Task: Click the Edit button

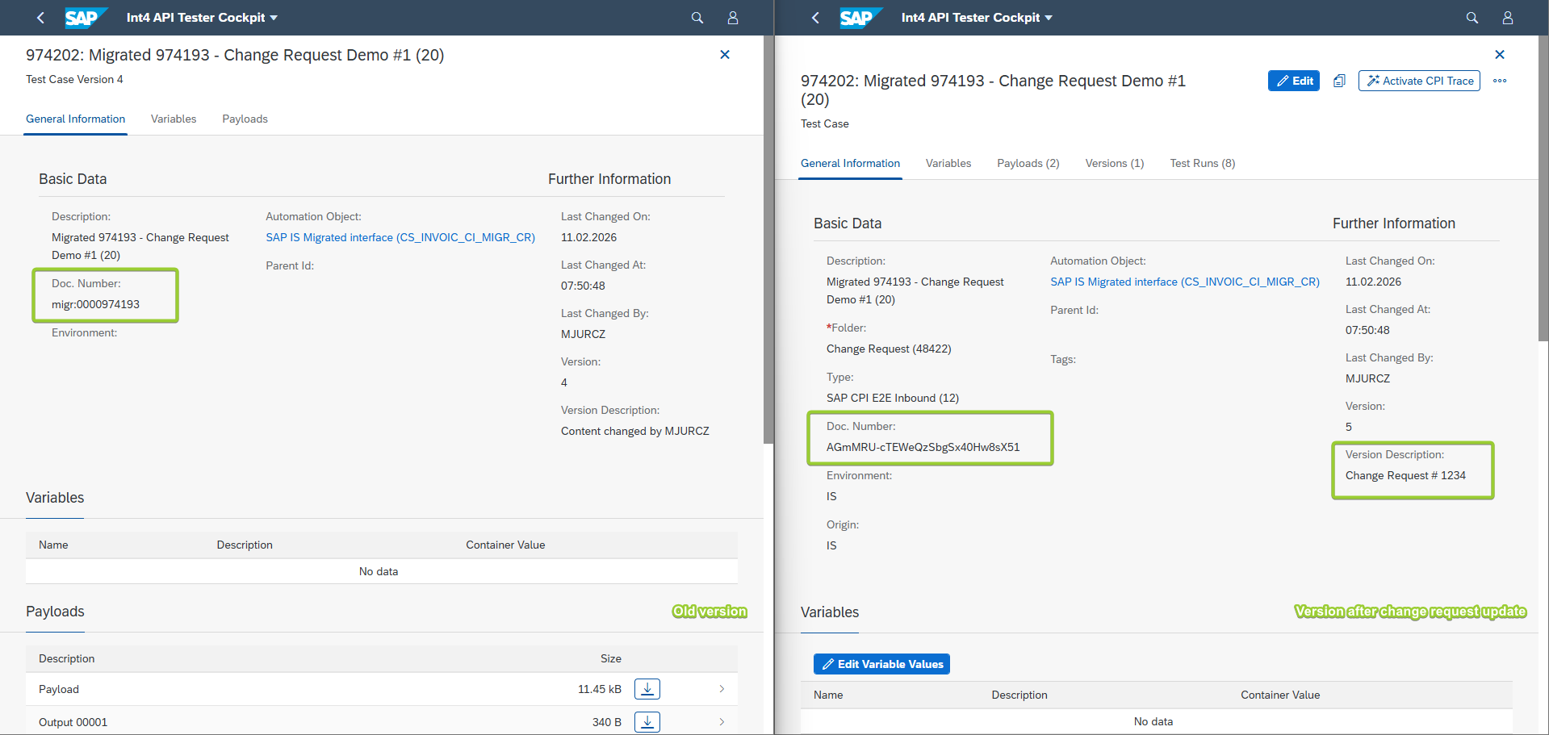Action: click(x=1294, y=81)
